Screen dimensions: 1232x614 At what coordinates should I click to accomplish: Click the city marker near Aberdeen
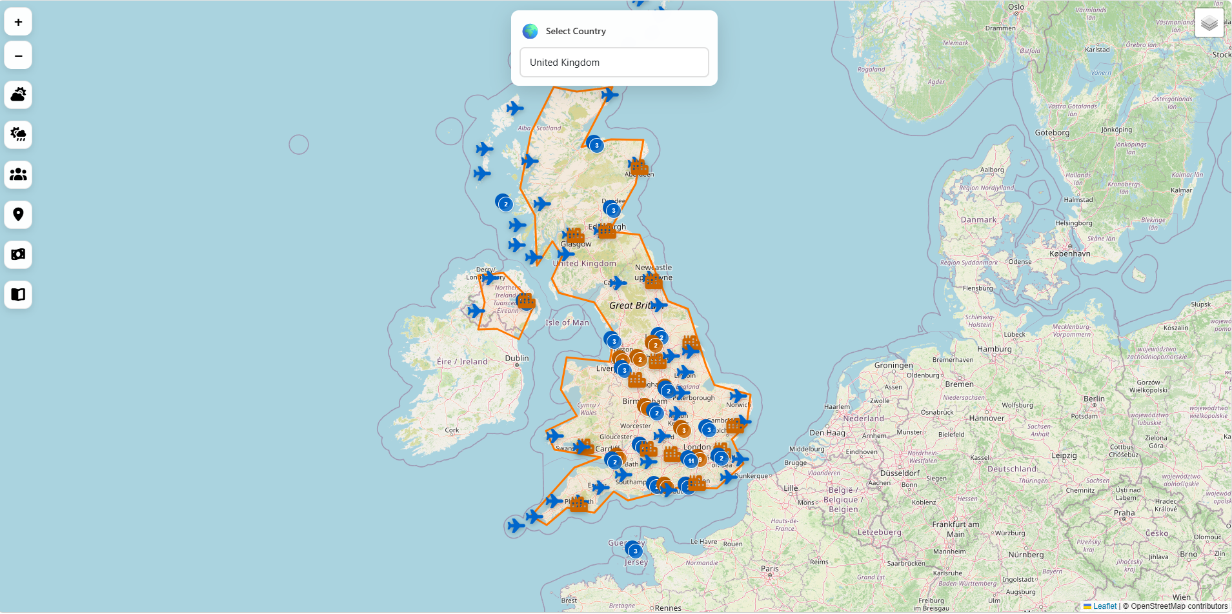tap(639, 167)
